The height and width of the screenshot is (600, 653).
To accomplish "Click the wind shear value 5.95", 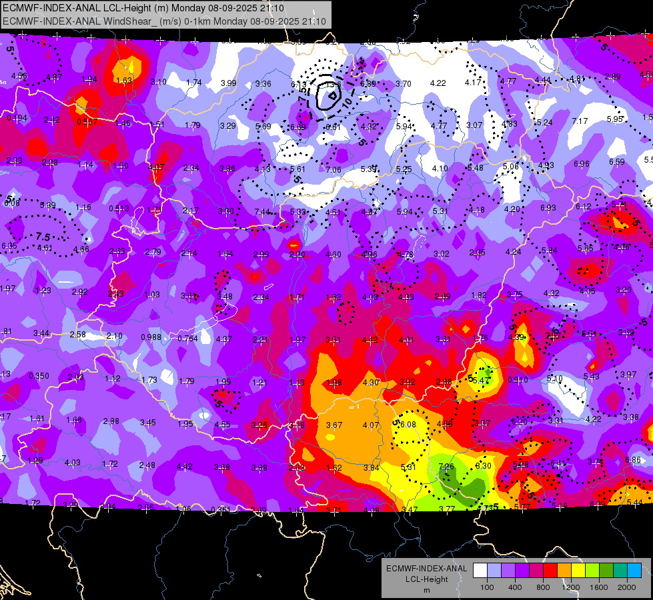I will tap(615, 119).
